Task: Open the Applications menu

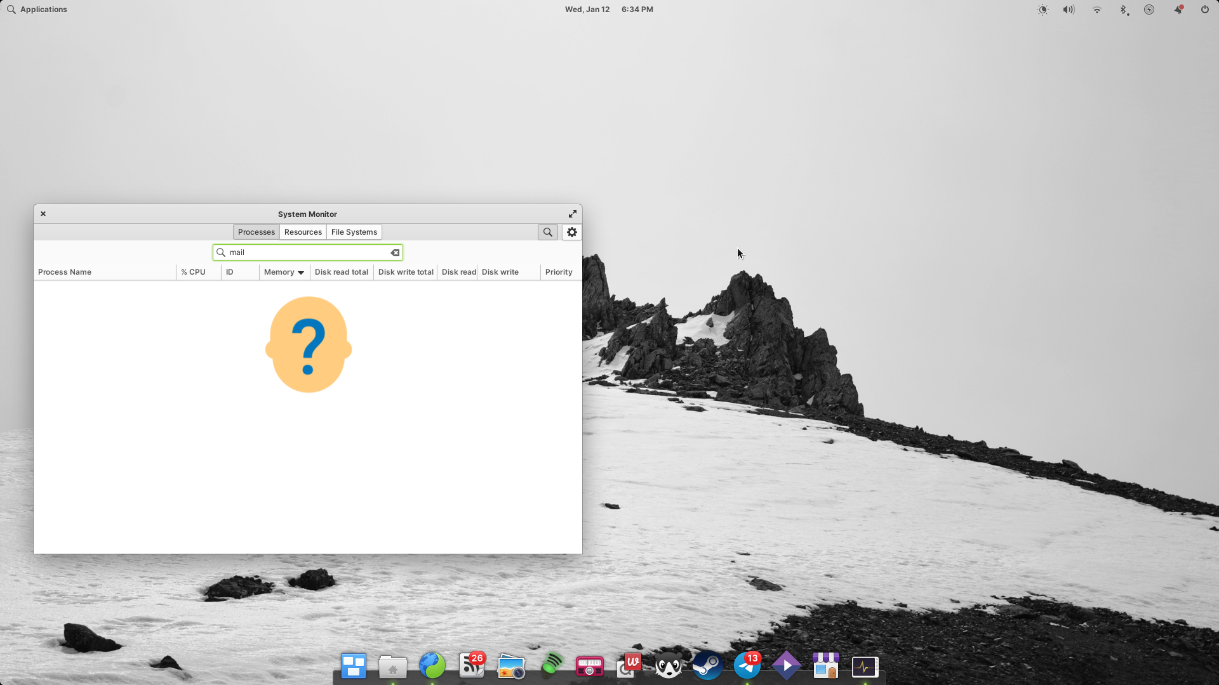Action: point(36,9)
